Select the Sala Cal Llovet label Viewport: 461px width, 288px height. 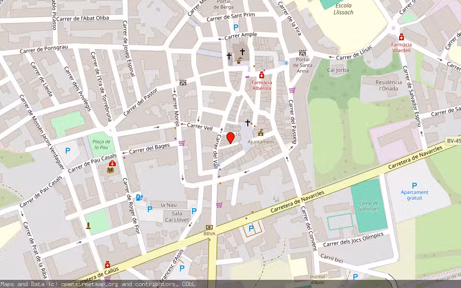[x=177, y=216]
